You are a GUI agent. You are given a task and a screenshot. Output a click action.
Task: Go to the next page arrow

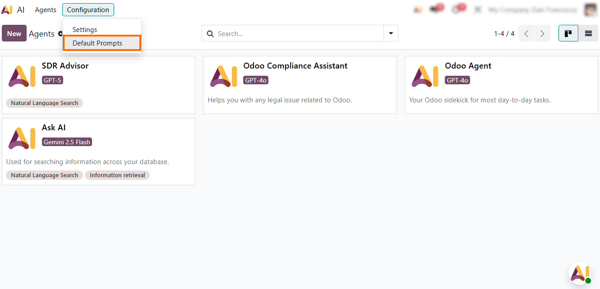coord(542,33)
